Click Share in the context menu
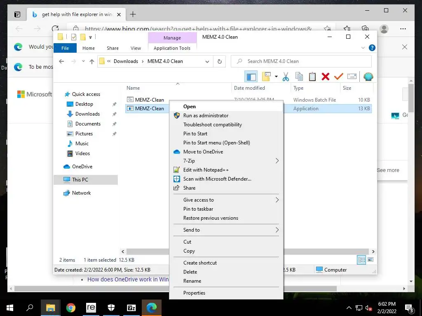 click(x=226, y=188)
